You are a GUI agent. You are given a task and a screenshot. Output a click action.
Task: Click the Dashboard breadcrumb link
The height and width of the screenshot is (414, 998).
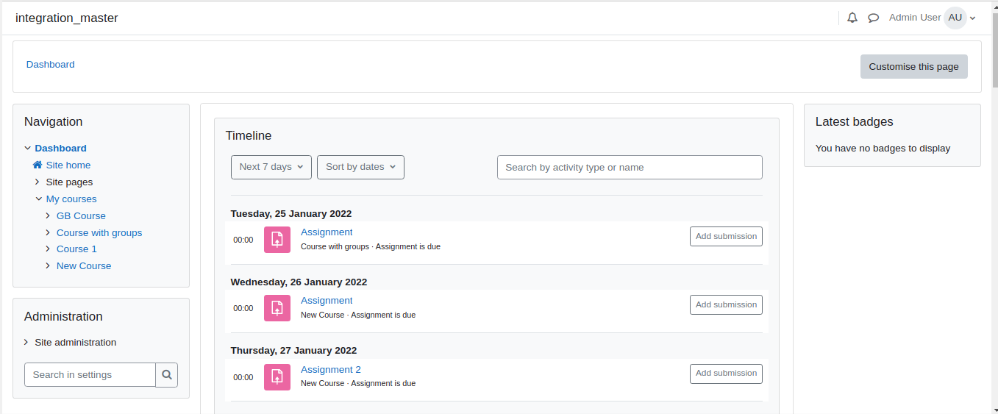coord(51,64)
